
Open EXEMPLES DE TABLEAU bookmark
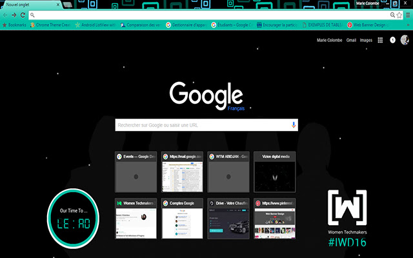coord(323,25)
